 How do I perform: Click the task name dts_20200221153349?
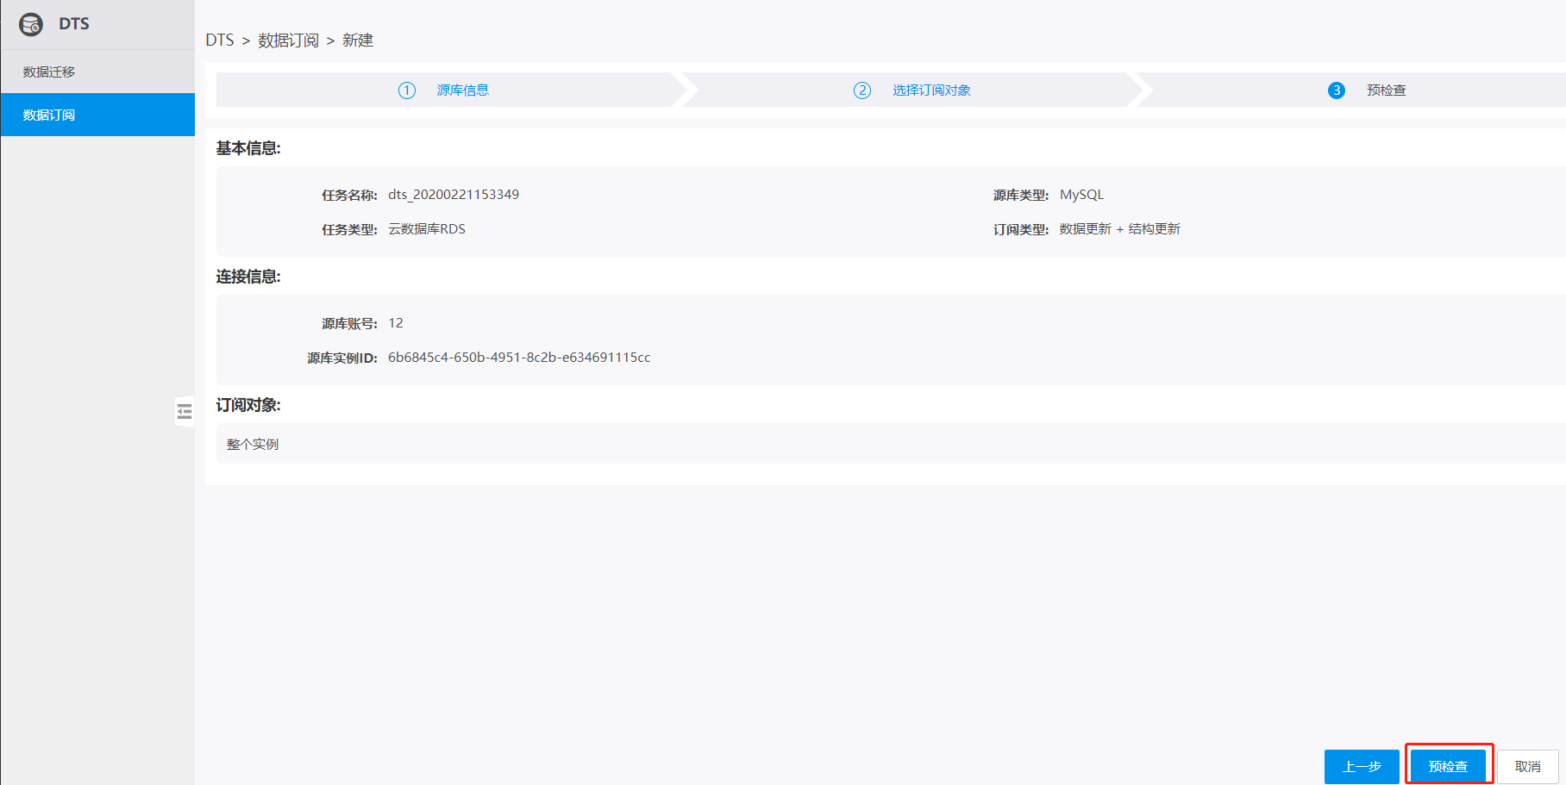[x=454, y=195]
